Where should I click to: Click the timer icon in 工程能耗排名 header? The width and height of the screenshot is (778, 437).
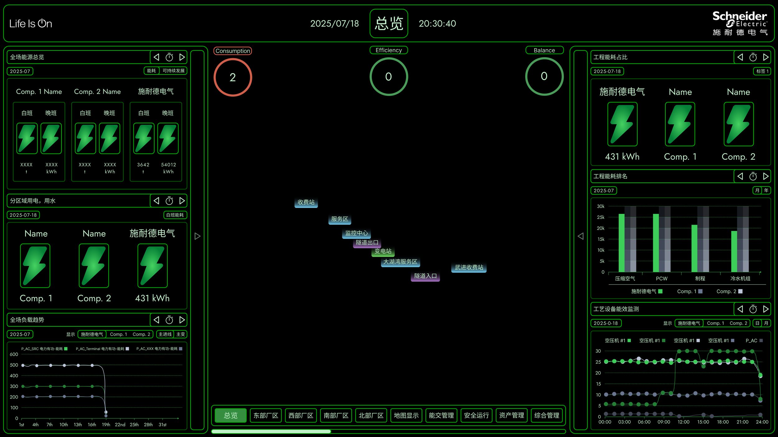753,176
